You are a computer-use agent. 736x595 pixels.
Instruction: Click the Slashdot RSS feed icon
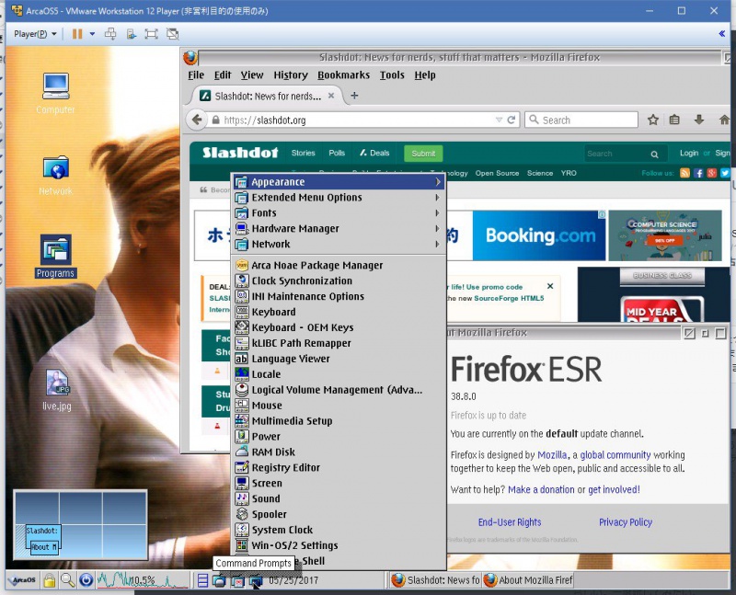pos(684,173)
